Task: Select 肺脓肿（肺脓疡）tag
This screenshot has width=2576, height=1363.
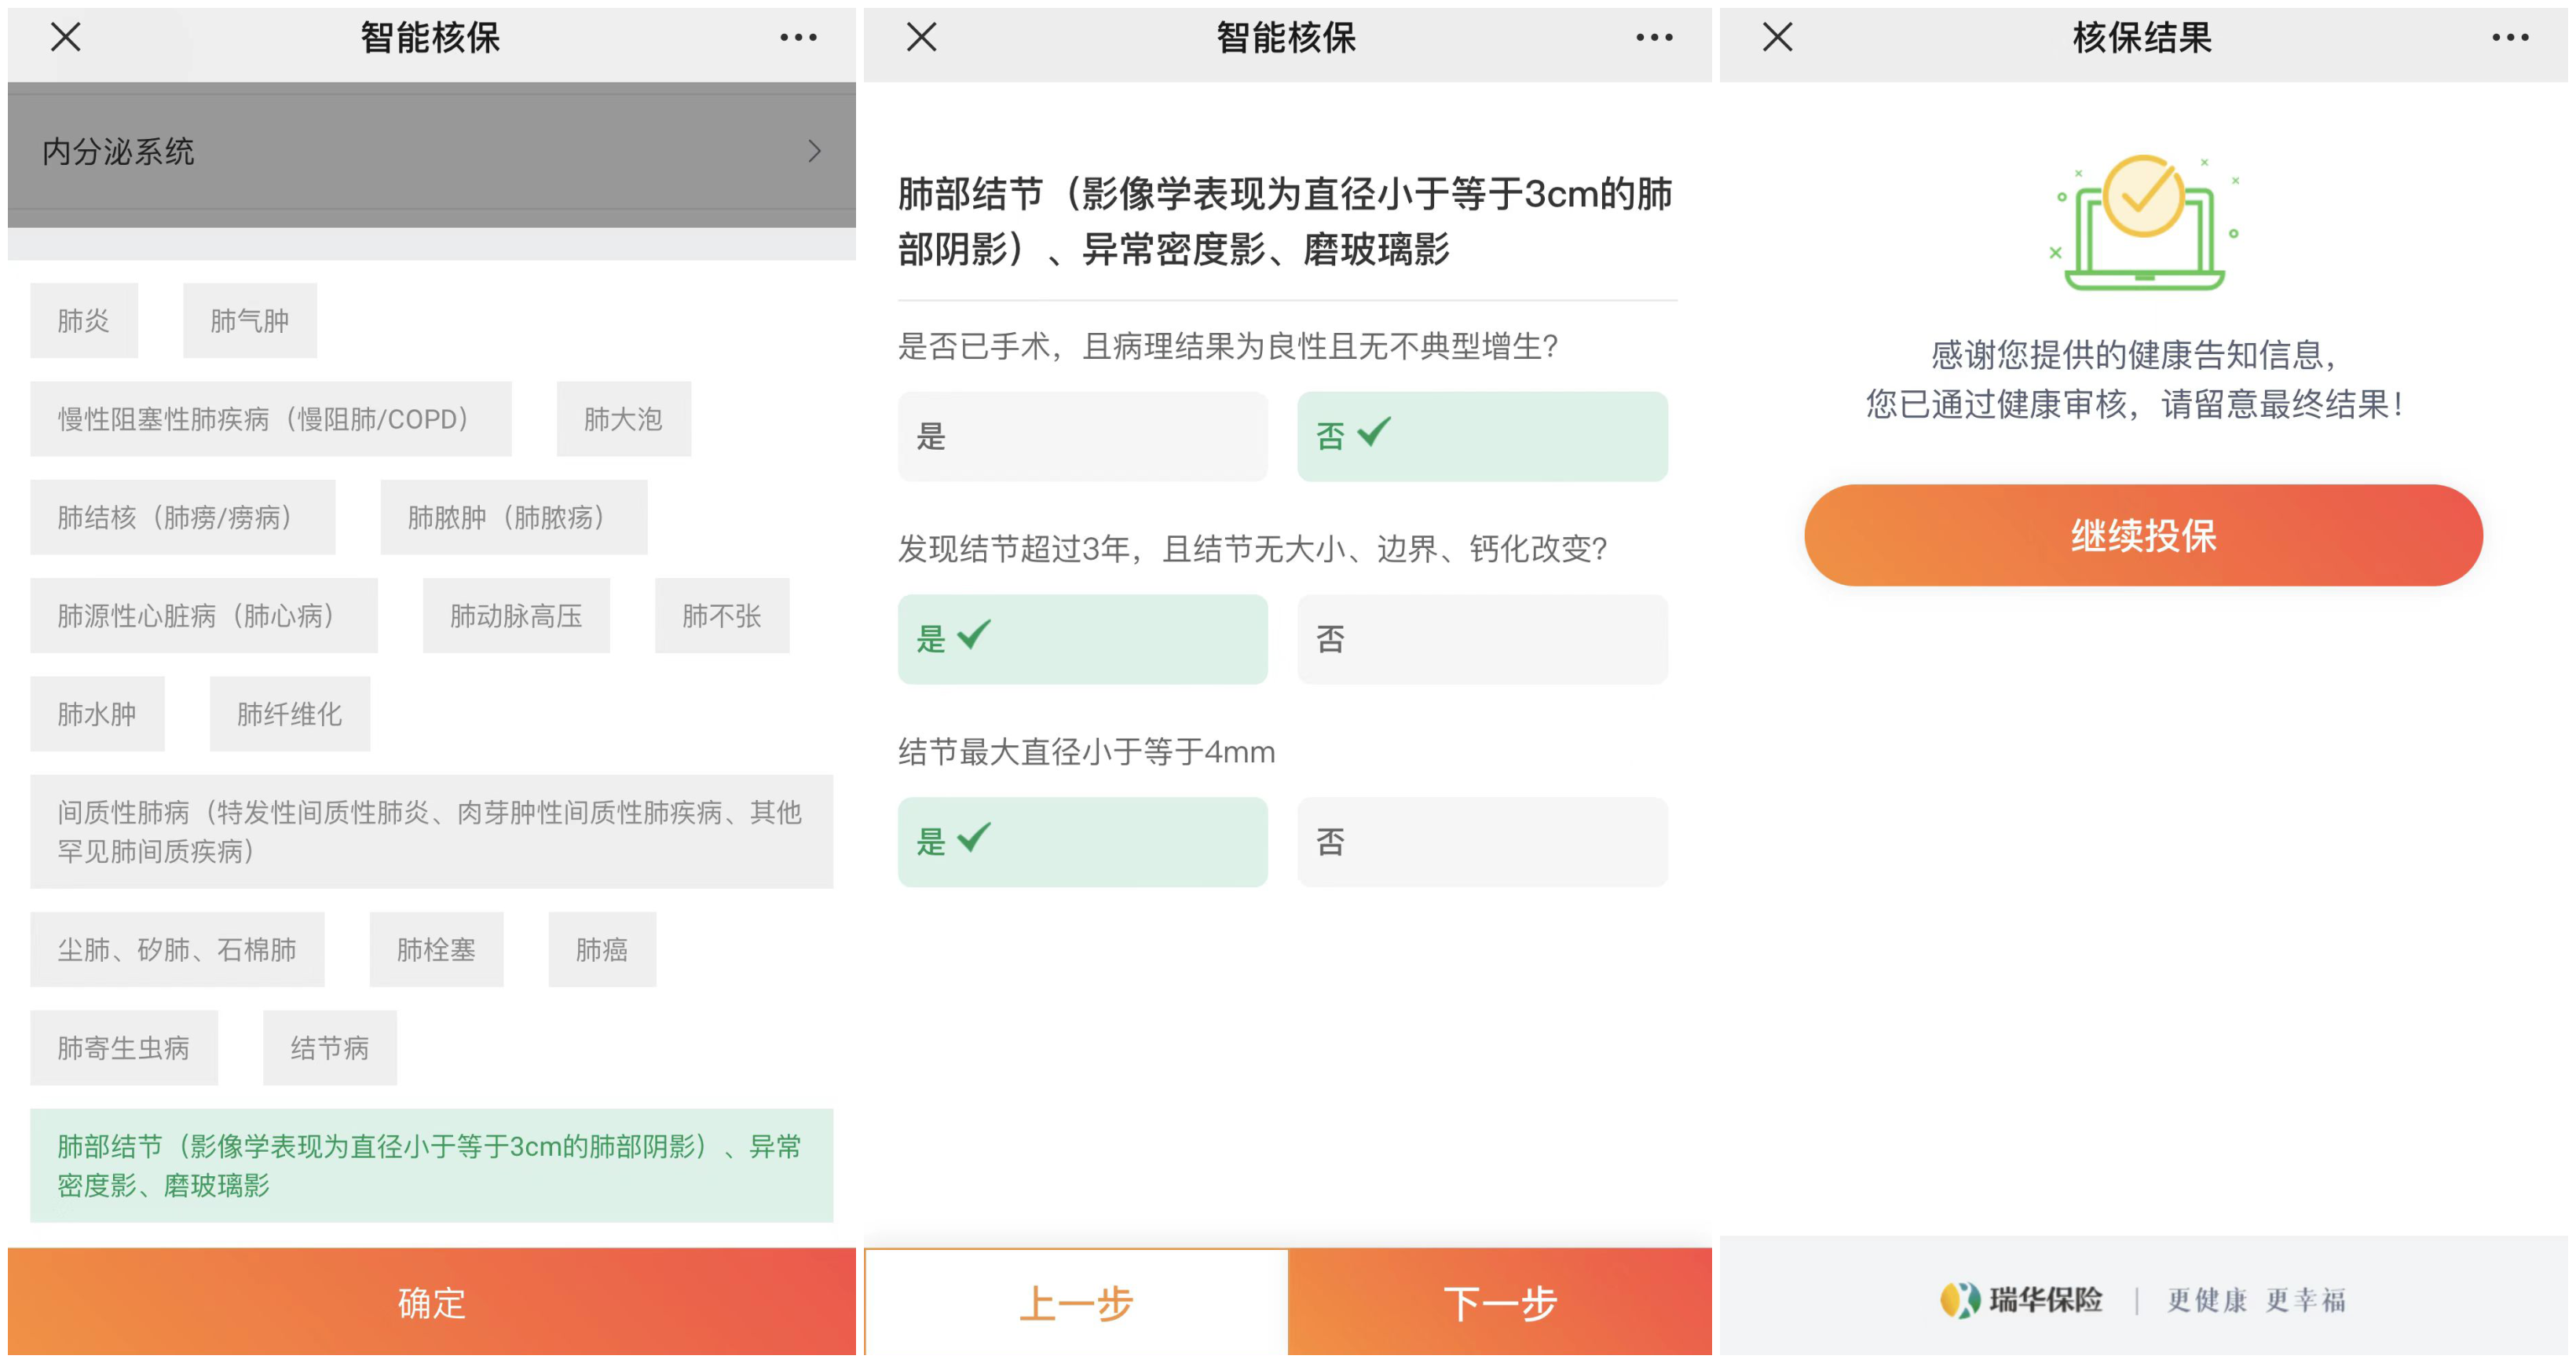Action: tap(514, 517)
